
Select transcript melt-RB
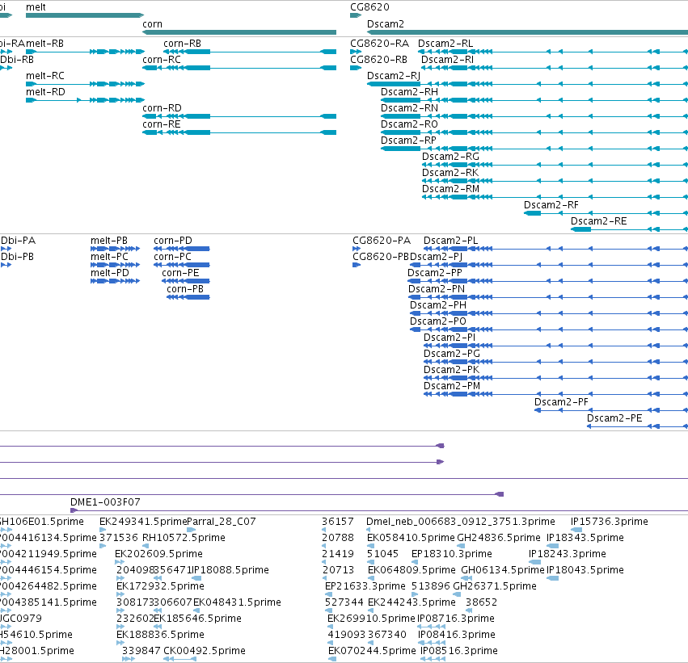85,52
